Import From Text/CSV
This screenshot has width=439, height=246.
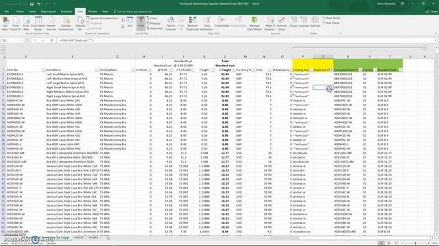pos(16,23)
